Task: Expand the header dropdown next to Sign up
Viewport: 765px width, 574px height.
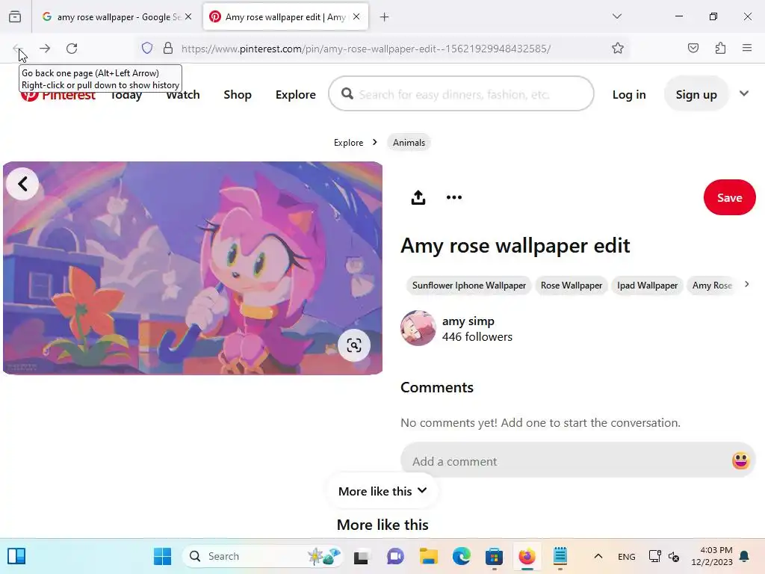Action: (x=744, y=93)
